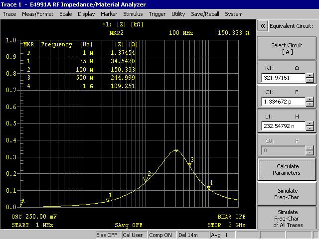This screenshot has height=239, width=319.
Task: Click the Bias OFF status bar cell
Action: point(108,235)
